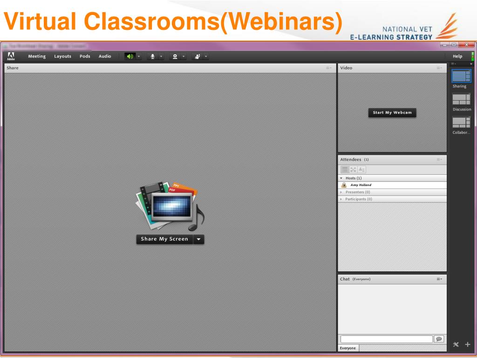Select the Everyone chat tab
Screen dimensions: 477x358
pyautogui.click(x=348, y=348)
